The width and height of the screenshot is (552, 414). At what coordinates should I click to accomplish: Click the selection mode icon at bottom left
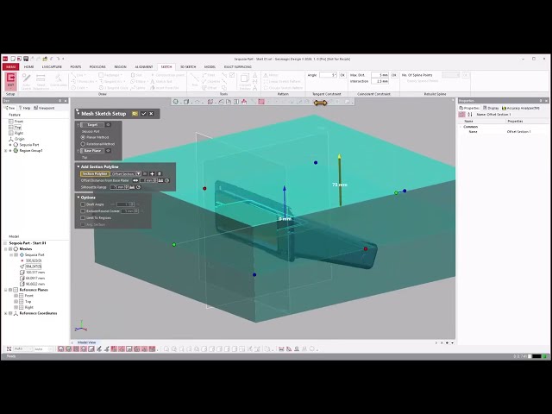[x=9, y=348]
